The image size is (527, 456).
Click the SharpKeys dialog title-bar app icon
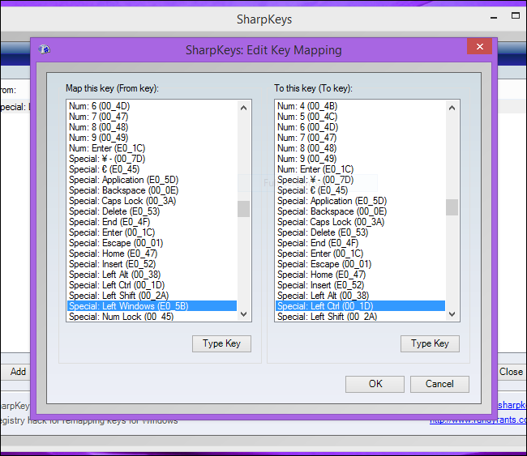click(44, 49)
